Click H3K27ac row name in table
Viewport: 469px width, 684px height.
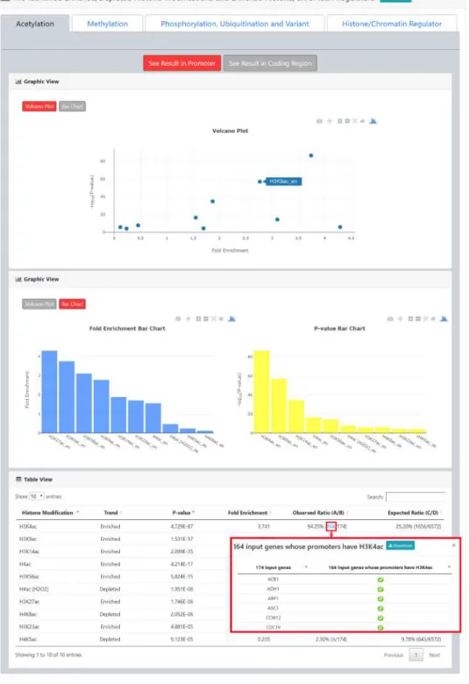pos(29,602)
